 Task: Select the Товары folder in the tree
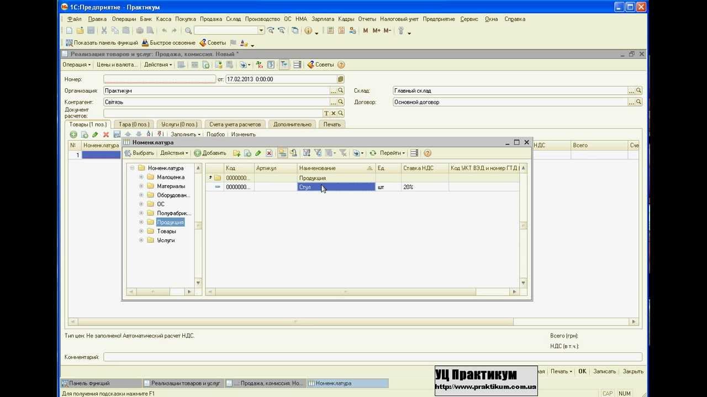[166, 231]
